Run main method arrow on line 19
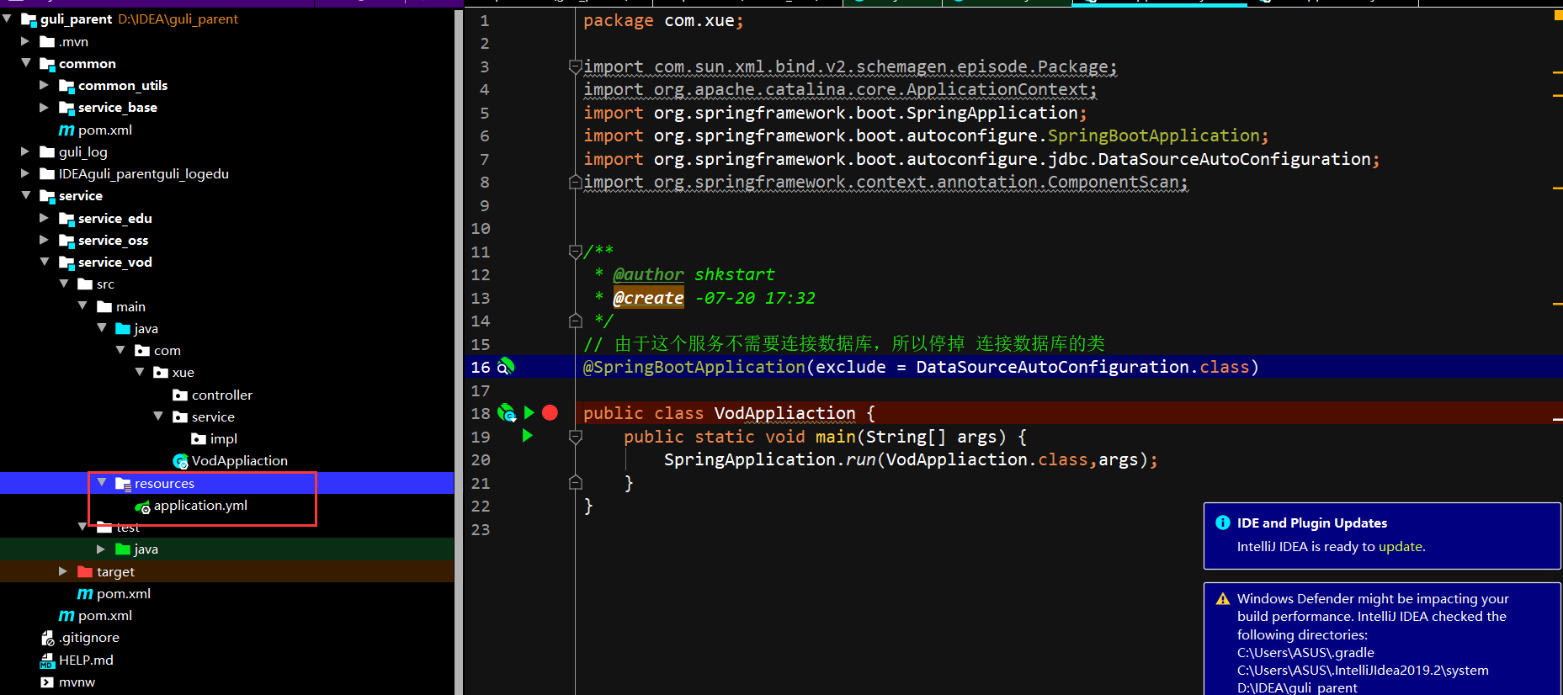The width and height of the screenshot is (1563, 695). (528, 436)
